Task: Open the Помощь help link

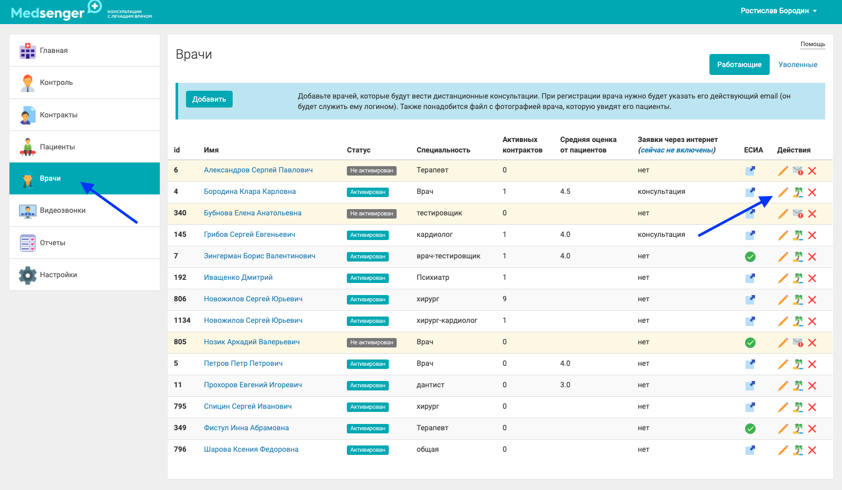Action: coord(812,44)
